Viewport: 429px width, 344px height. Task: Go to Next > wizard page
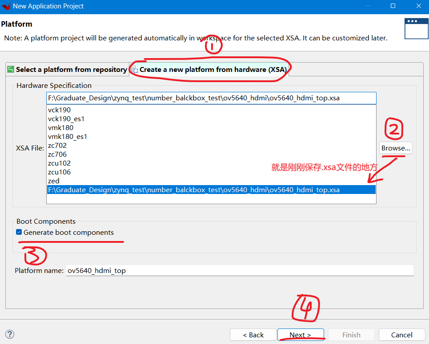coord(301,335)
